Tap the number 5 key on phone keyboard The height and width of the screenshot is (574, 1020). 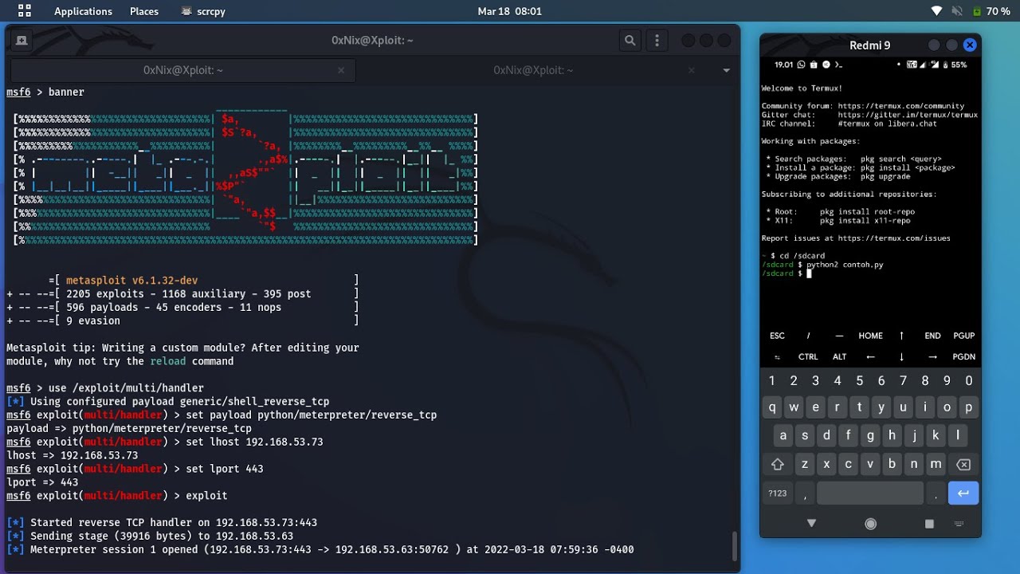(x=859, y=381)
